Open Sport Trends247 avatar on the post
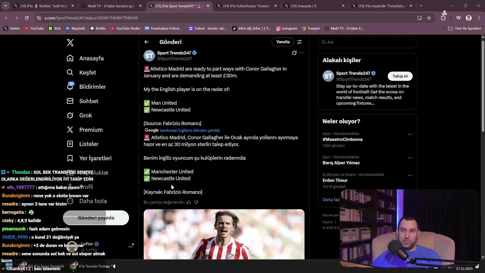 (x=149, y=55)
